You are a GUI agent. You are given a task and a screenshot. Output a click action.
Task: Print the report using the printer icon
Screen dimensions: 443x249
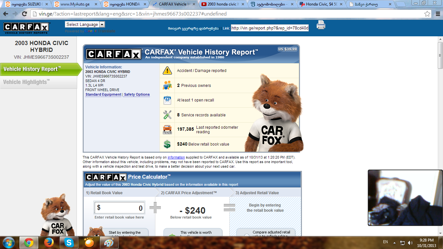[x=321, y=25]
